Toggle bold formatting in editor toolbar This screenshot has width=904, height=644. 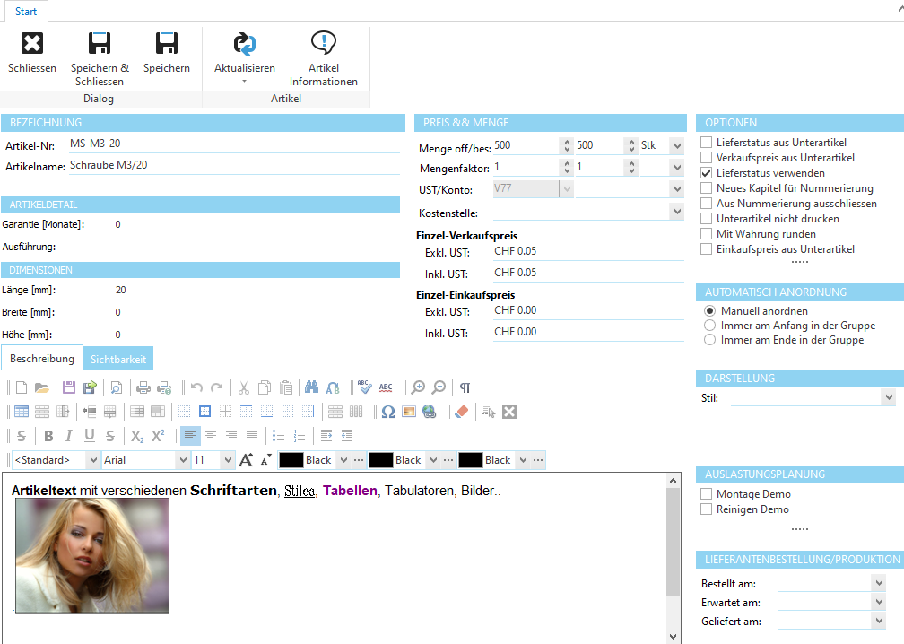48,436
